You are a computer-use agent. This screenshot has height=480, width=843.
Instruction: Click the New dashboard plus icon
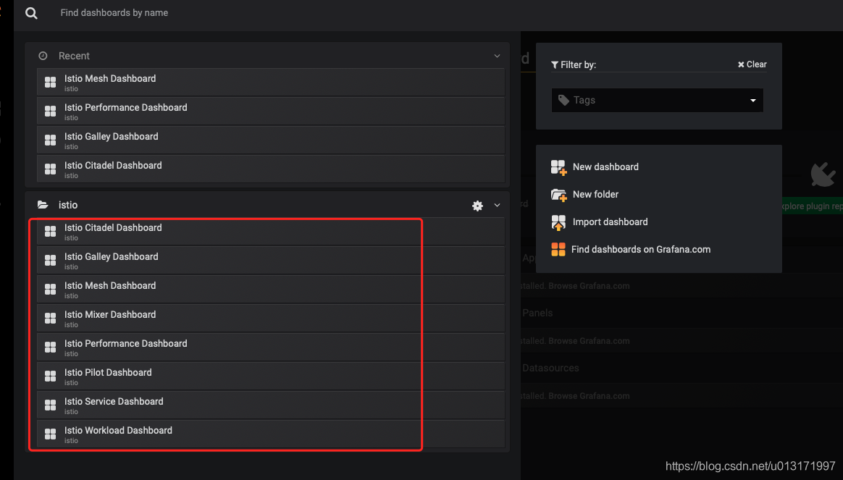tap(558, 168)
